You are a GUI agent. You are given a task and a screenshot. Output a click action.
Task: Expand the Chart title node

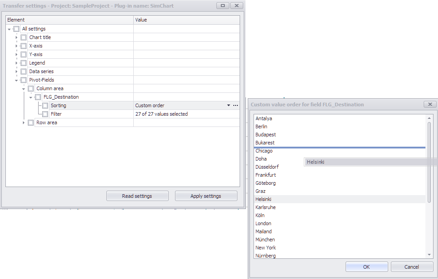tap(16, 37)
